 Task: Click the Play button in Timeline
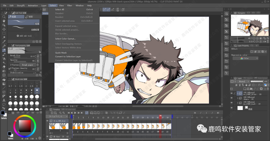pyautogui.click(x=75, y=113)
